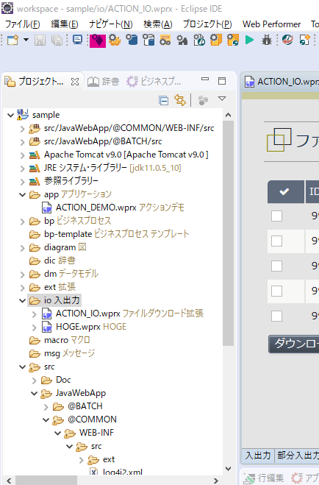Viewport: 319px width, 485px height.
Task: Click the checkmark header select-all cell
Action: [285, 192]
